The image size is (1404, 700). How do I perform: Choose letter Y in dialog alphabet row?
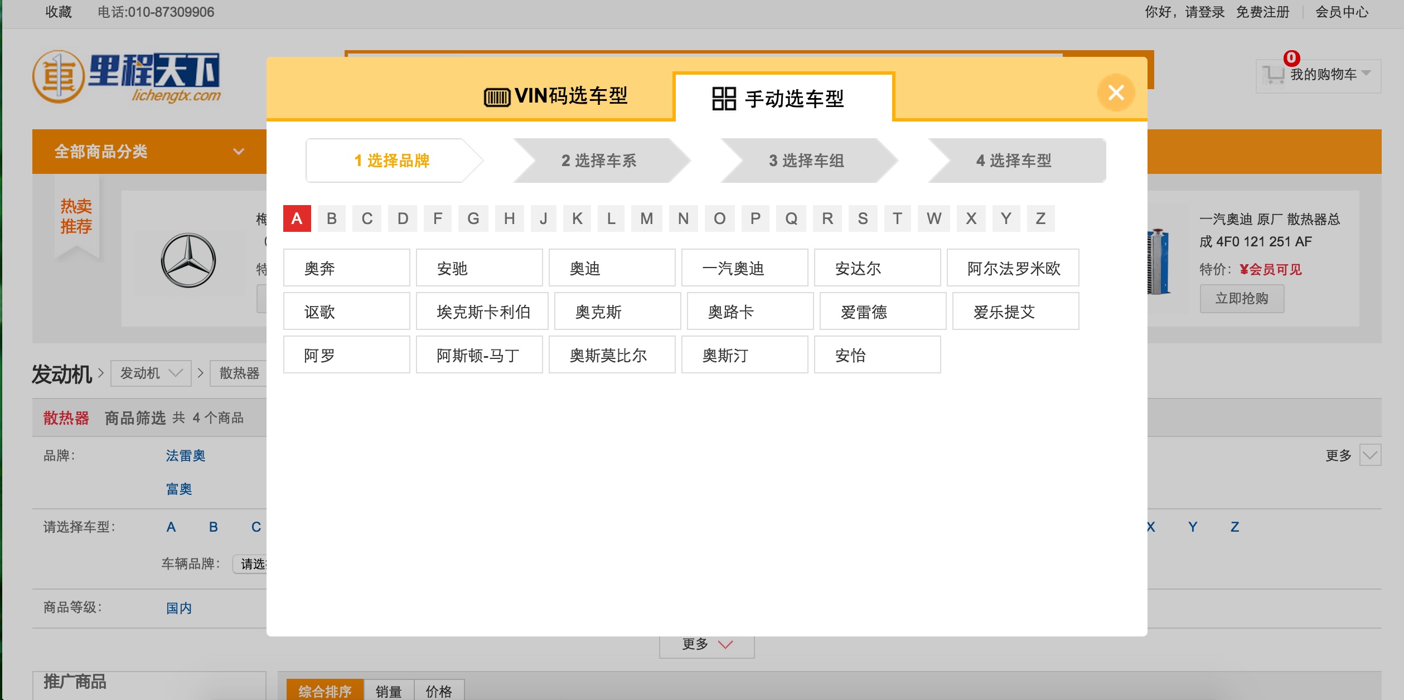point(1006,218)
